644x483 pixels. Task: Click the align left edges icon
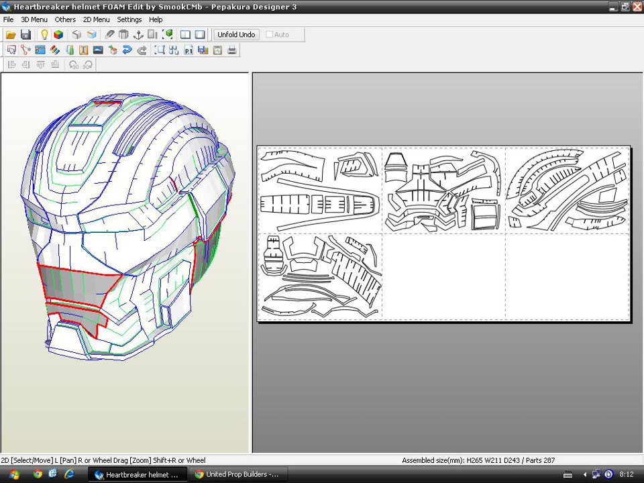click(x=11, y=65)
